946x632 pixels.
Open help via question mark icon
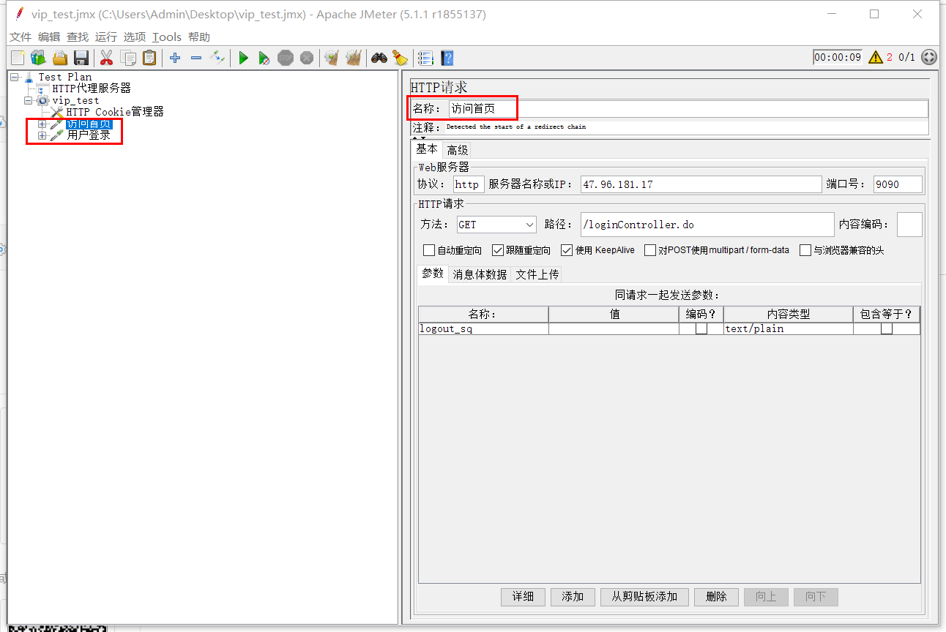pyautogui.click(x=447, y=58)
